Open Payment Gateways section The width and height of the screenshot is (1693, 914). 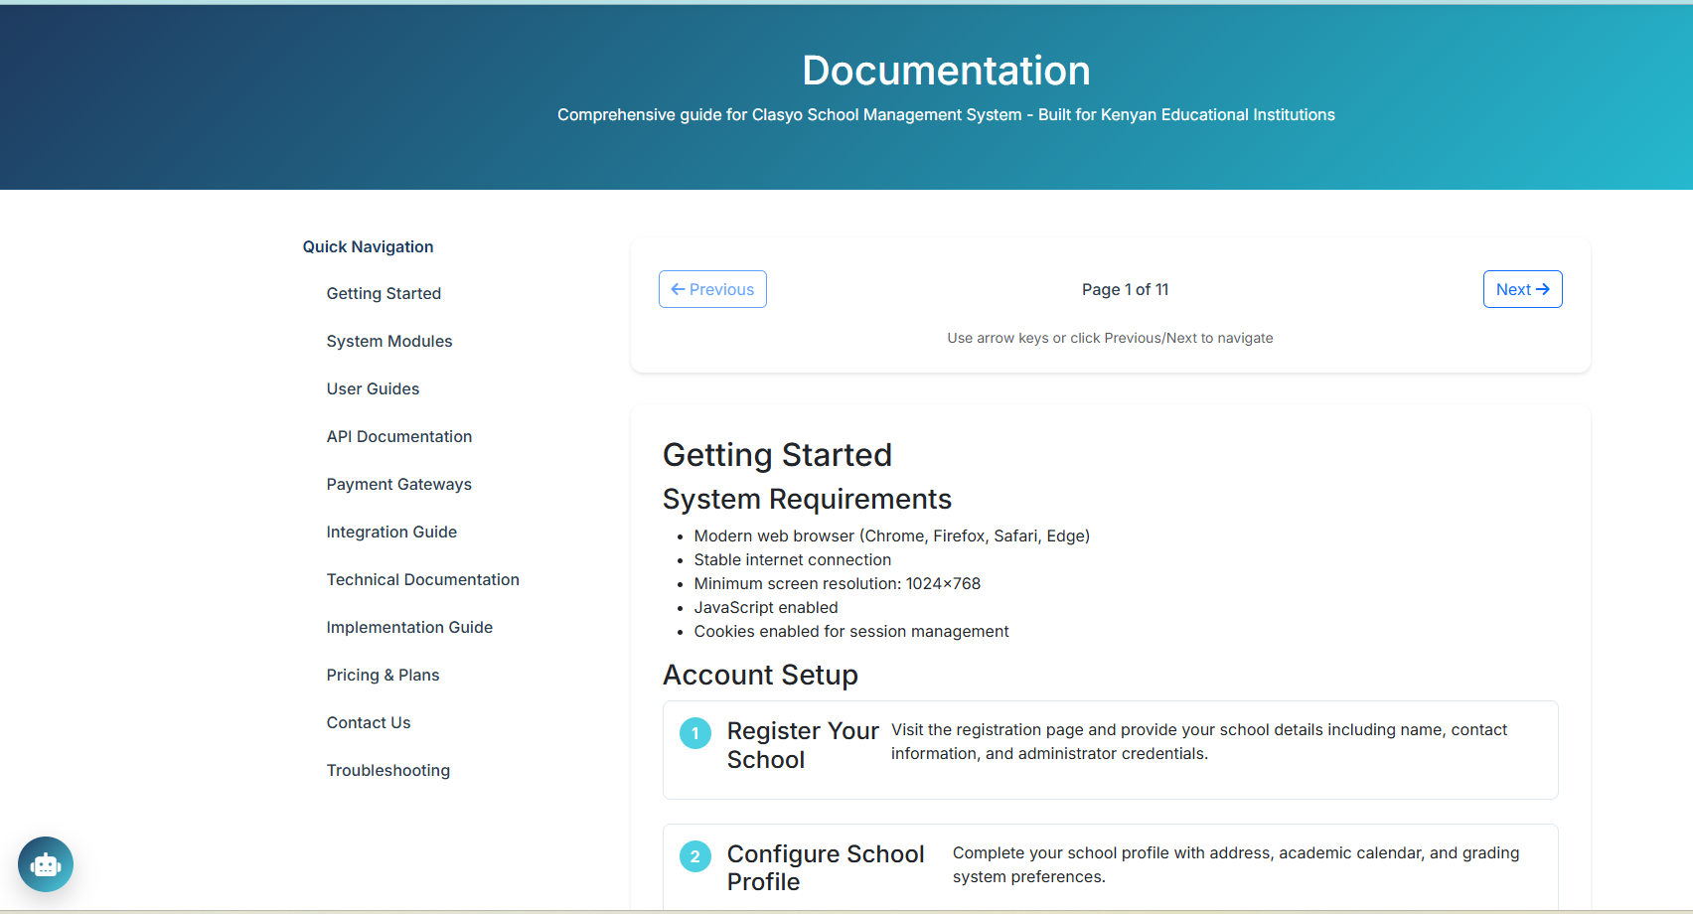click(399, 484)
